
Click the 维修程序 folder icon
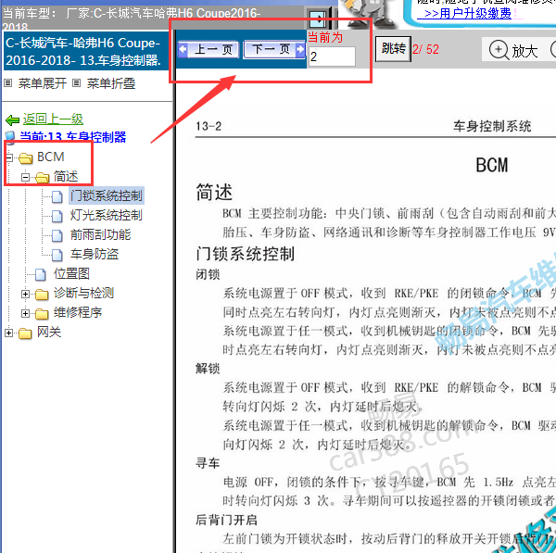click(42, 314)
